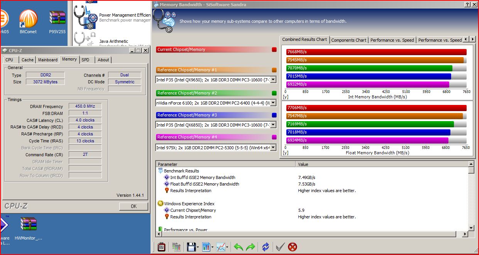Switch to the Components Chart tab
The image size is (479, 255).
tap(349, 40)
